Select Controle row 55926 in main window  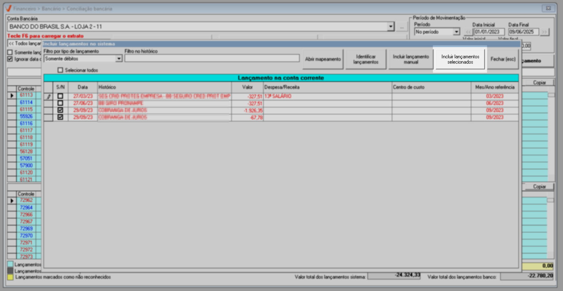click(x=26, y=116)
